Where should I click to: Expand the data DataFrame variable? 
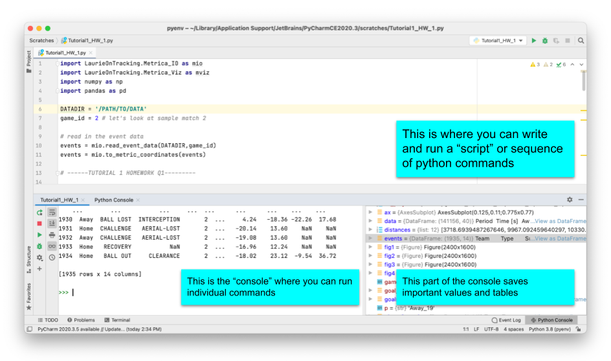click(371, 221)
